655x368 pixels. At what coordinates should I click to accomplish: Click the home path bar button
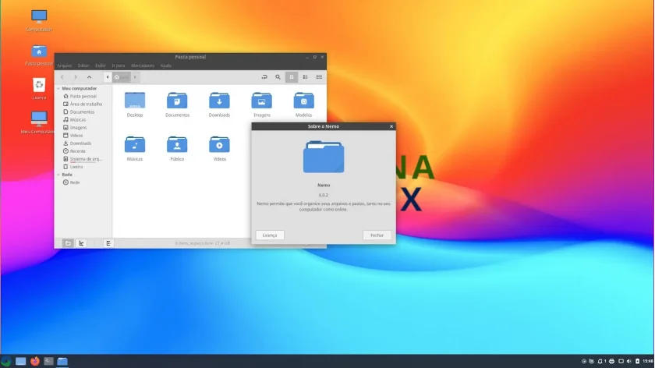pos(122,77)
